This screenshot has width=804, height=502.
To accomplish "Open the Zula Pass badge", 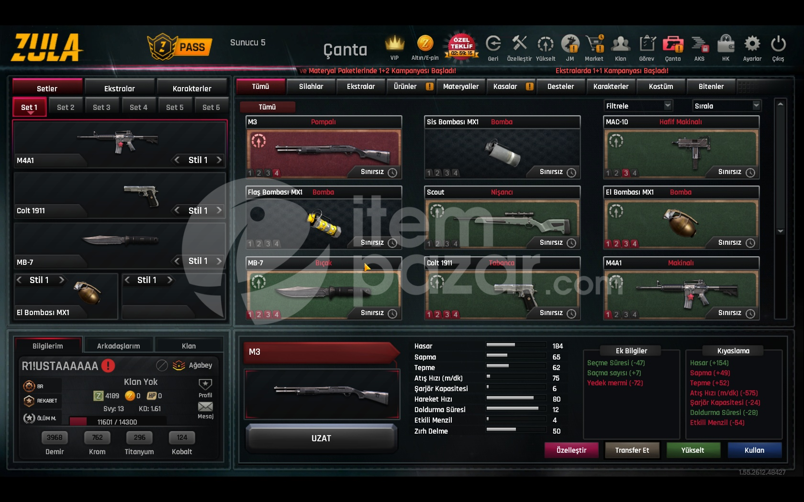I will [x=179, y=46].
